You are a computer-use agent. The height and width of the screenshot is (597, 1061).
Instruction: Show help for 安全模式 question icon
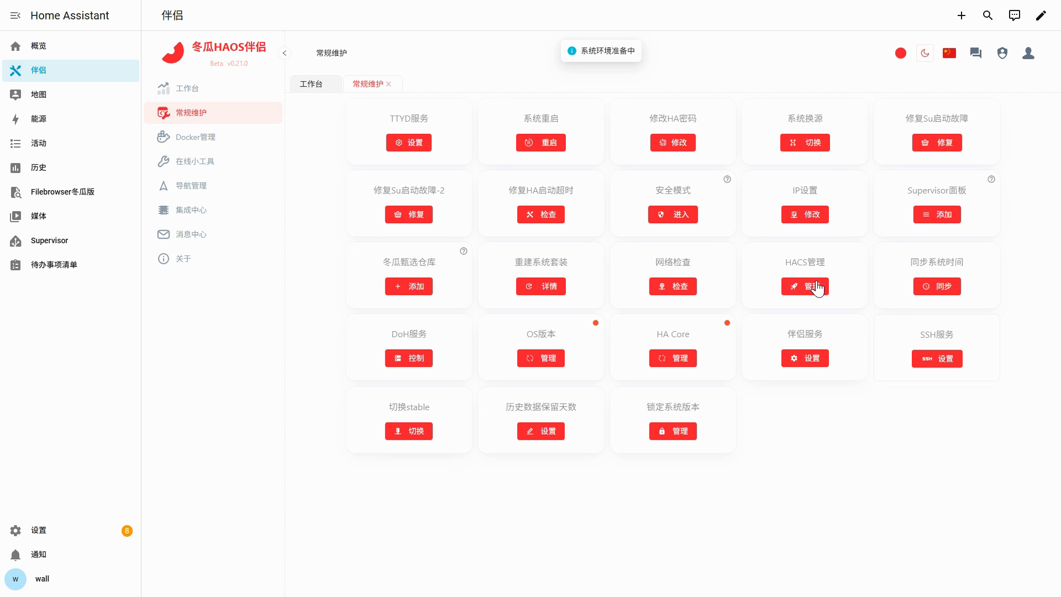point(727,179)
